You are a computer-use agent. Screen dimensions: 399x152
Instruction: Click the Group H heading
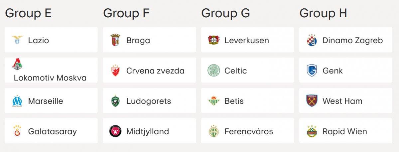(323, 14)
